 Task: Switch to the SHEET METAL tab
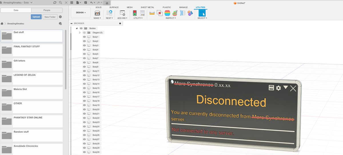coord(147,7)
